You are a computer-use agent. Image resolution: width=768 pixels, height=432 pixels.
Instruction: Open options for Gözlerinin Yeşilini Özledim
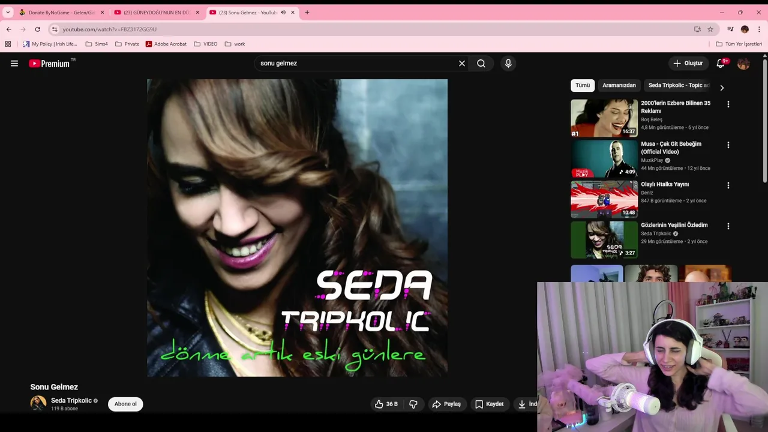pyautogui.click(x=728, y=226)
